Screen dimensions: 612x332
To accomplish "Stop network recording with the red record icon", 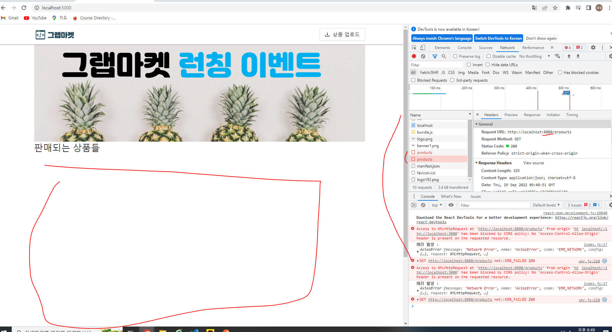I will [414, 56].
